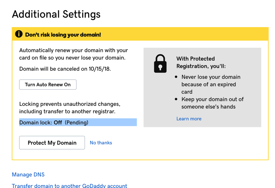Click "Never lose your domain" bullet text
This screenshot has height=188, width=275.
tap(211, 84)
